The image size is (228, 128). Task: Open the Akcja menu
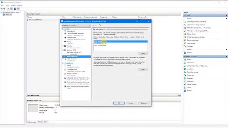tap(7, 6)
